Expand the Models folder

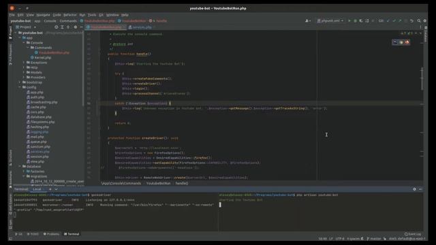[x=24, y=73]
